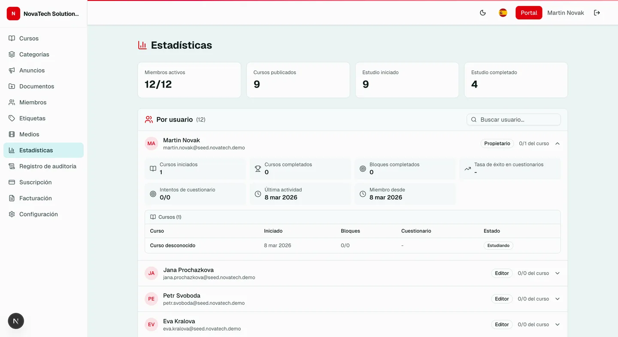Click the Buscar usuario search field
This screenshot has height=337, width=618.
tap(513, 119)
